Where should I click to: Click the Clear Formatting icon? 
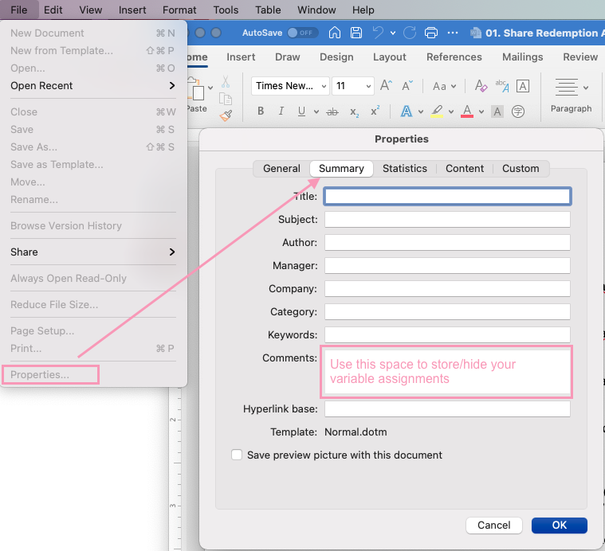coord(481,86)
